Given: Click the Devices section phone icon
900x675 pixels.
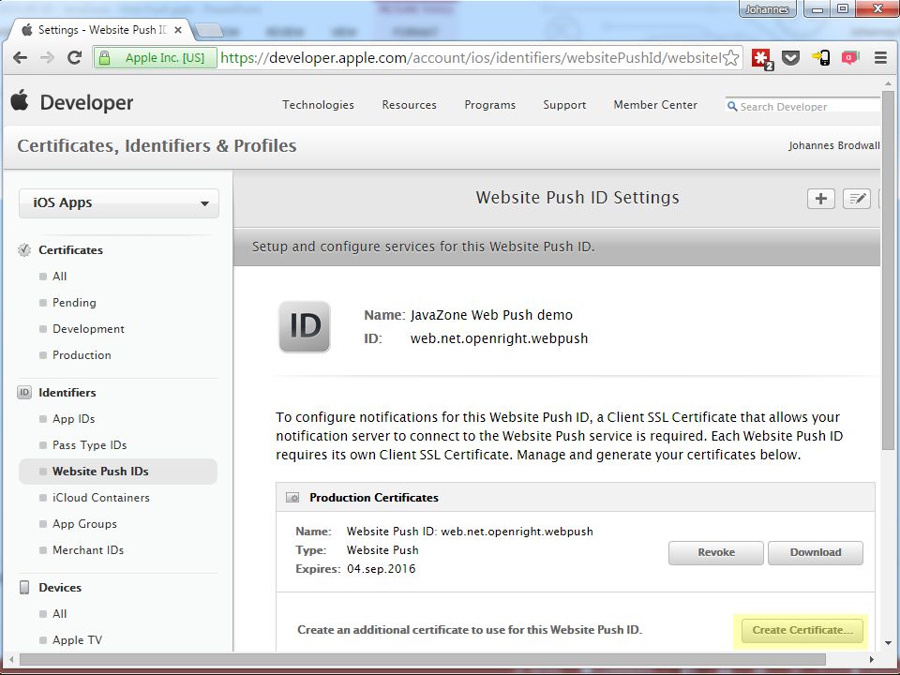Looking at the screenshot, I should pos(24,587).
